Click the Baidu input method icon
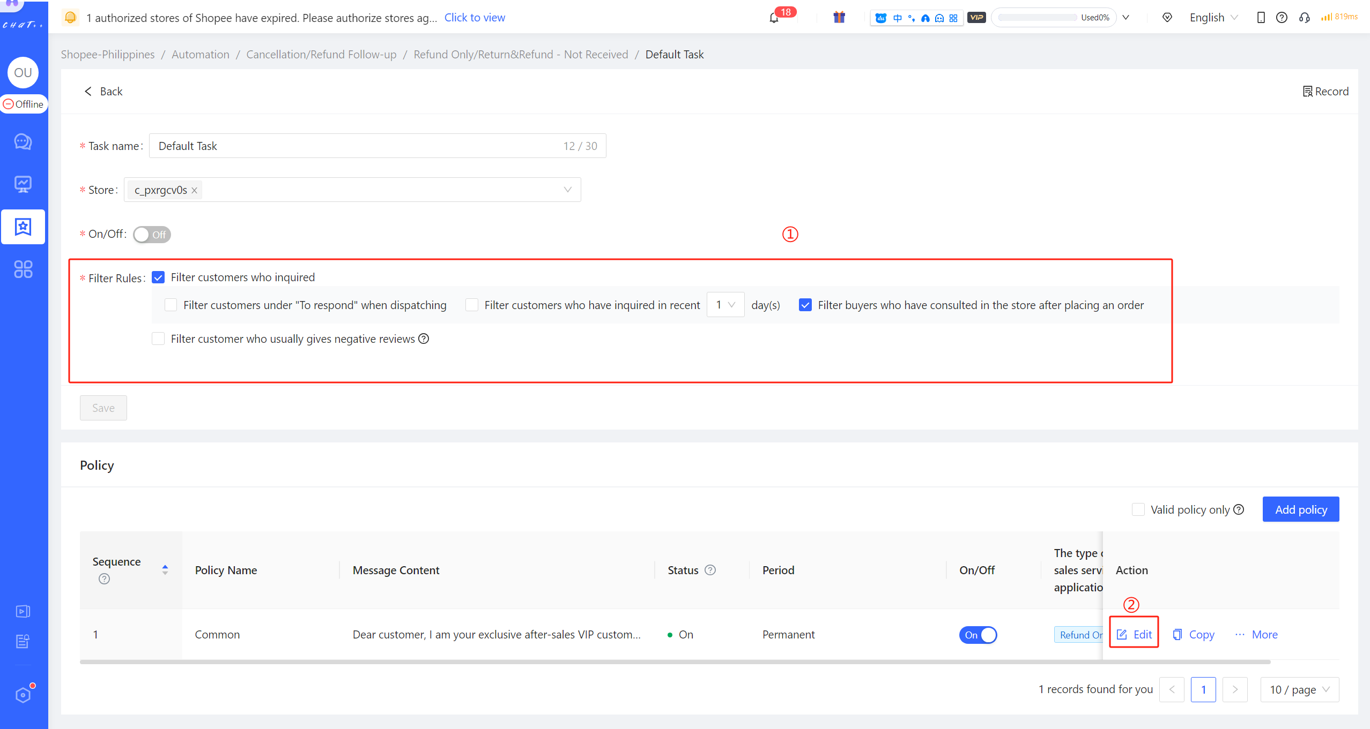The width and height of the screenshot is (1370, 729). 880,18
